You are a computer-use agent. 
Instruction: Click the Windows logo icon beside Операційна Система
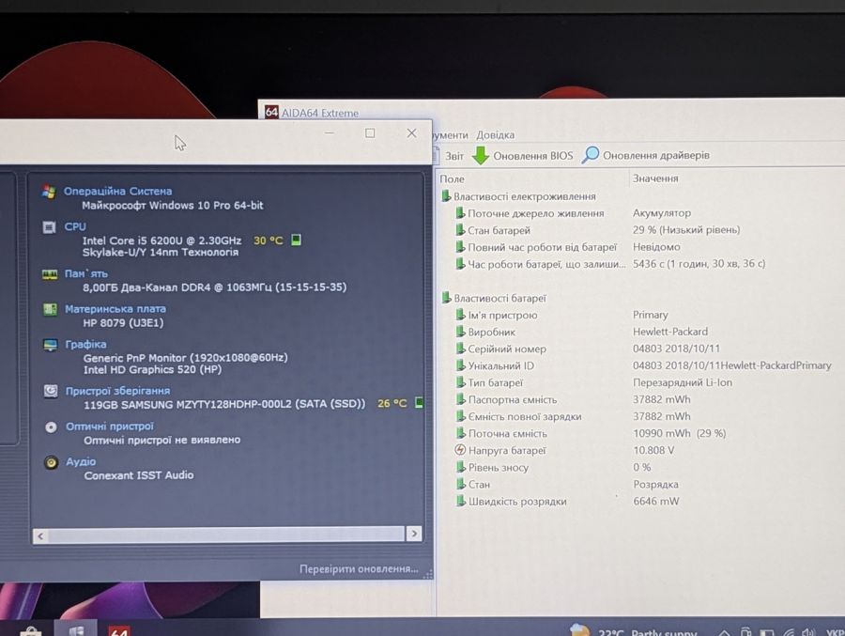(49, 192)
